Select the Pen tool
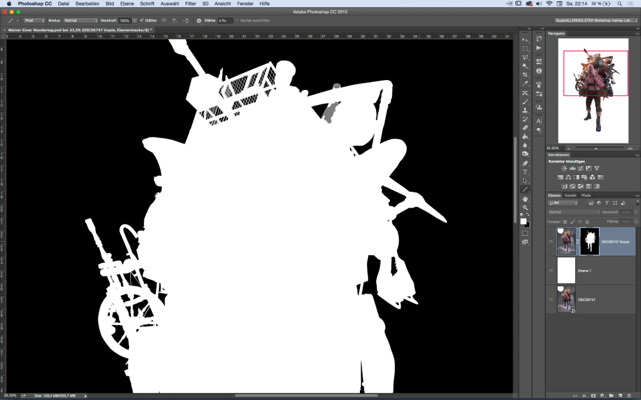 525,163
